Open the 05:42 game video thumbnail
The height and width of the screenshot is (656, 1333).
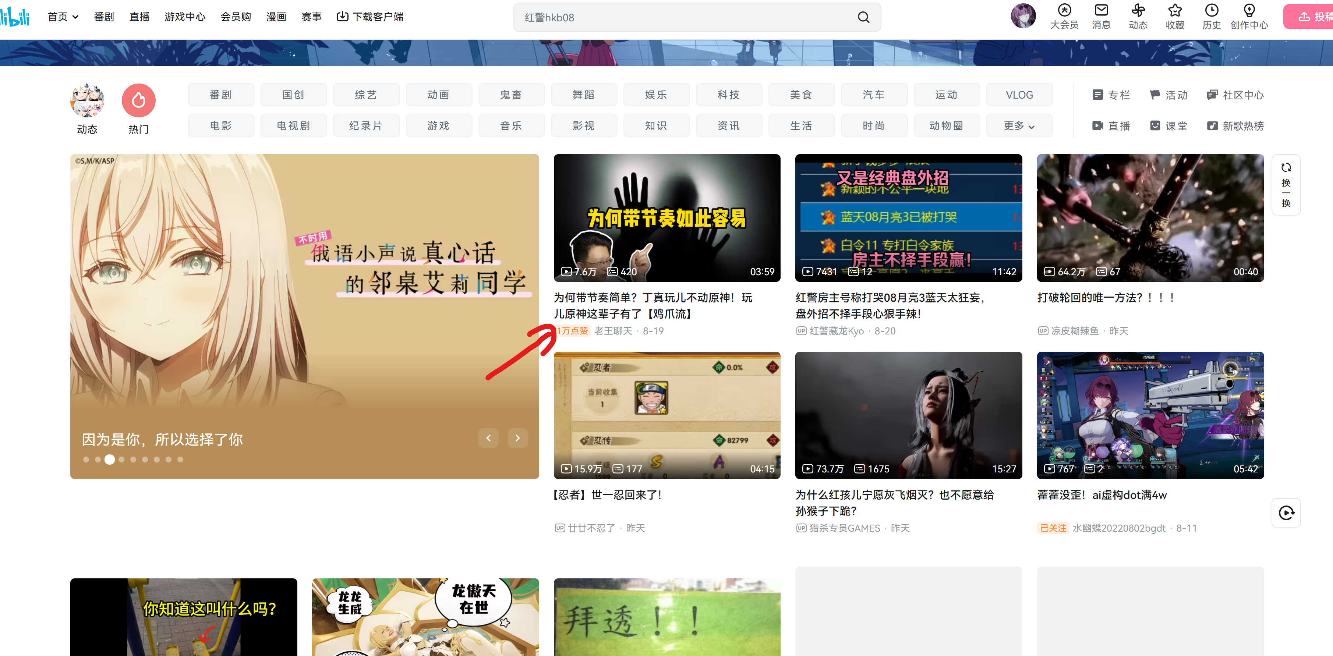coord(1150,415)
